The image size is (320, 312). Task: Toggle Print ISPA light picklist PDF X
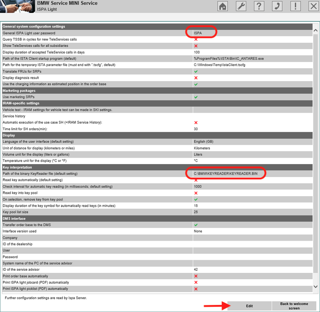pos(196,289)
